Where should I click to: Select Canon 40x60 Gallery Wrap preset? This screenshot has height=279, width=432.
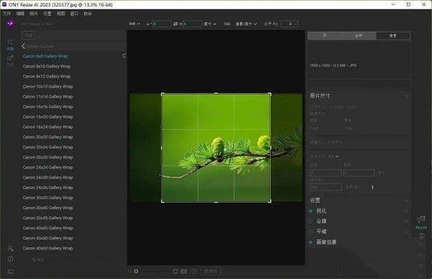coord(48,249)
